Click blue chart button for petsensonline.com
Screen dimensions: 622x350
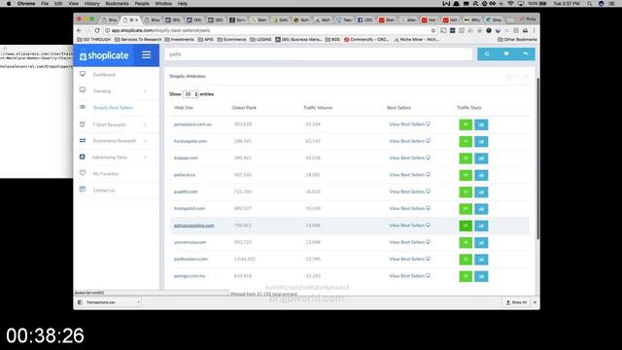tap(481, 226)
